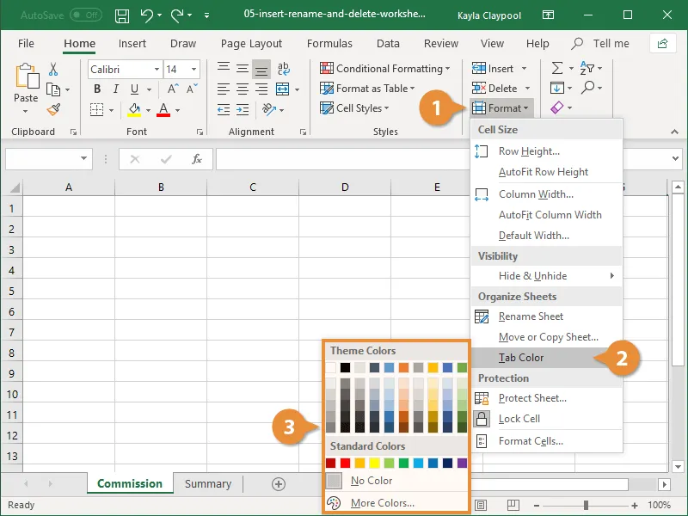This screenshot has width=688, height=516.
Task: Click the Undo arrow icon
Action: pyautogui.click(x=146, y=15)
